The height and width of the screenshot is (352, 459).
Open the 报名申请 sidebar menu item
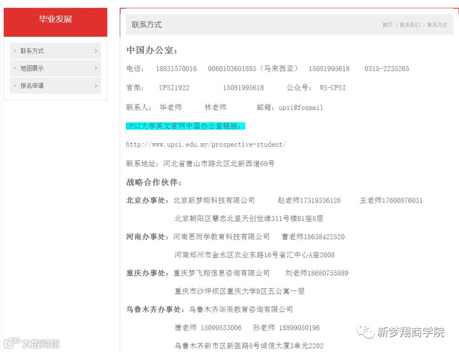click(x=55, y=86)
